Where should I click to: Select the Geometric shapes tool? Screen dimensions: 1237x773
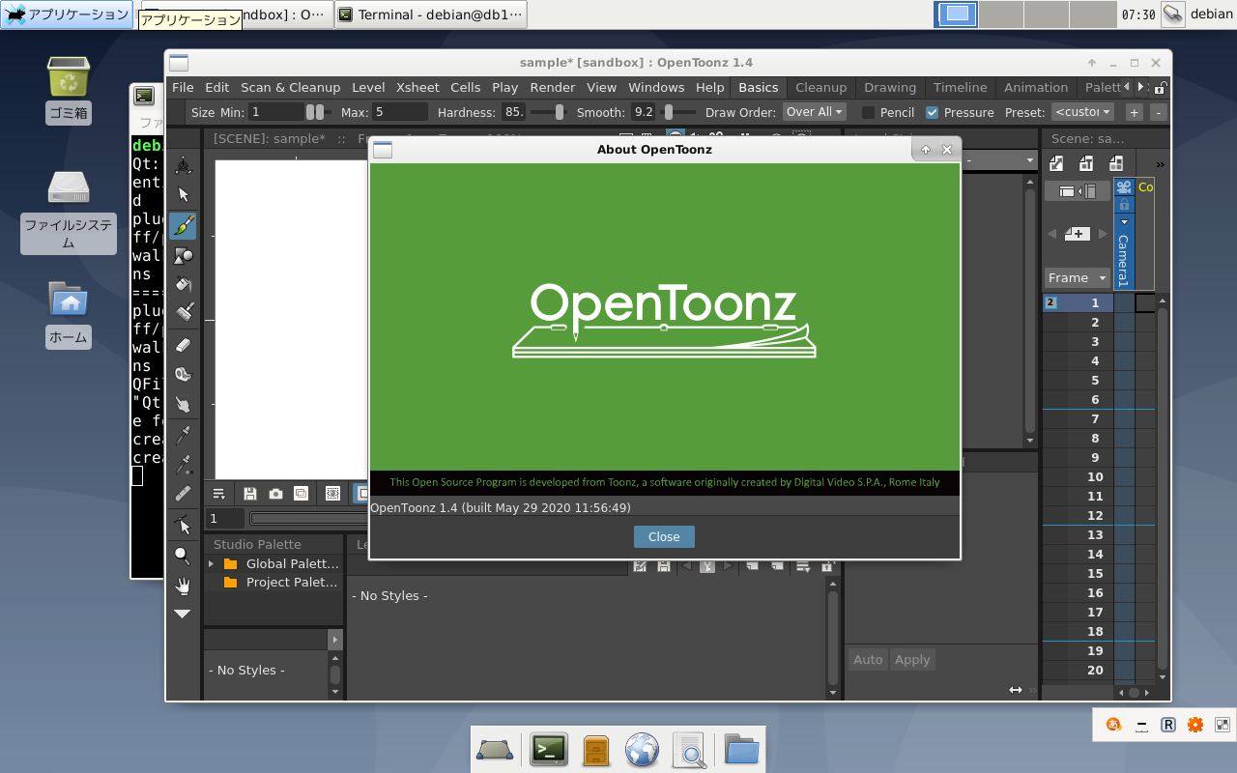(183, 256)
